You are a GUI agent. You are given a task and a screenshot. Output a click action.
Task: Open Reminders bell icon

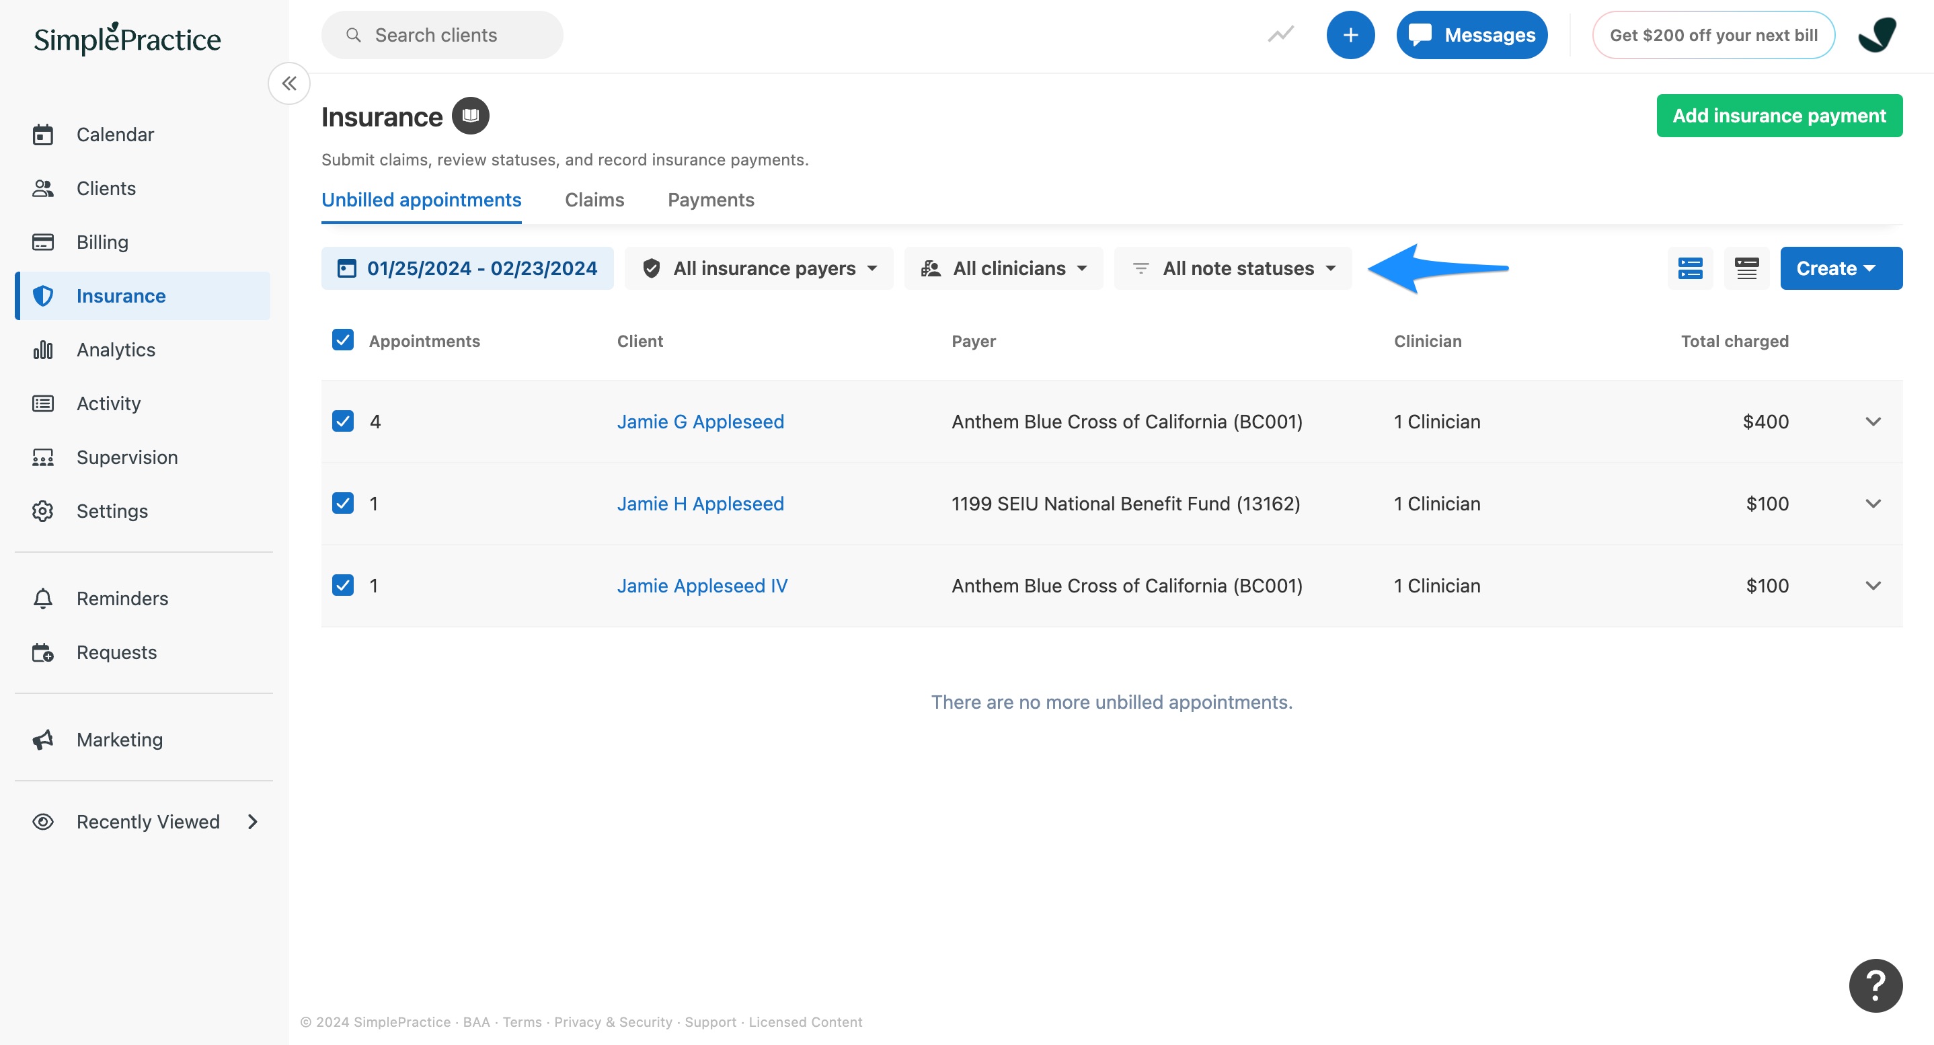click(43, 598)
